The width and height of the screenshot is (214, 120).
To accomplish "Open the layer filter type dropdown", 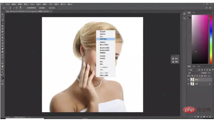I will 192,70.
